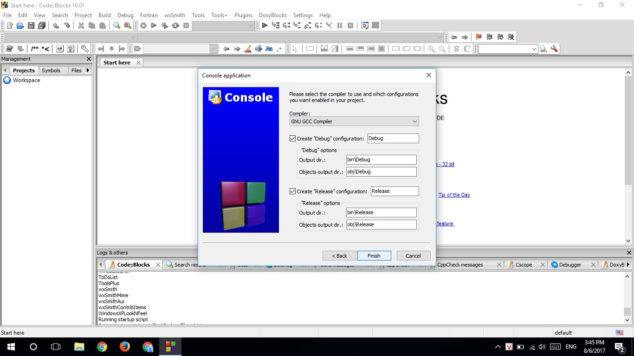Click the New file toolbar icon
The image size is (634, 356).
coord(9,25)
